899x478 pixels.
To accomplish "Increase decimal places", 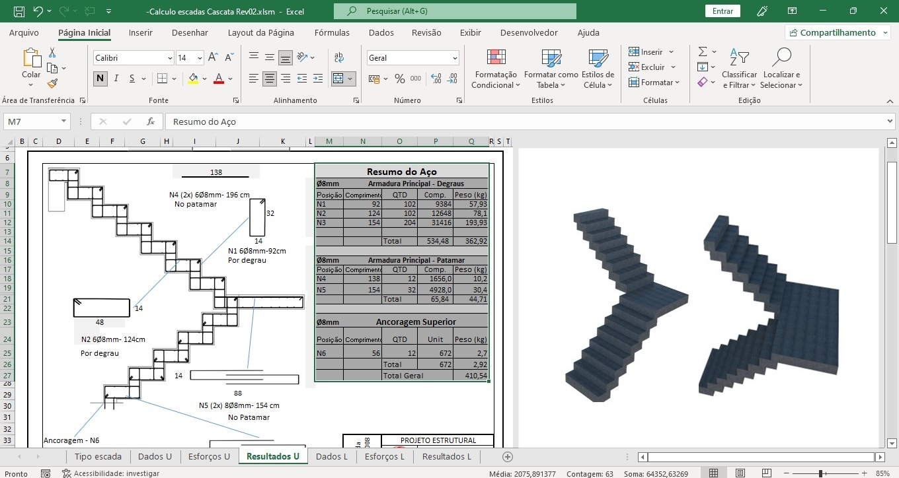I will point(436,79).
